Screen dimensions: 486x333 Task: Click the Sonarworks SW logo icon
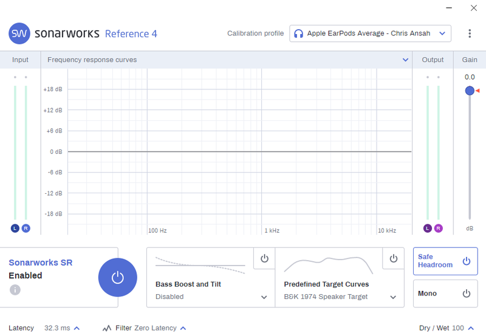[x=19, y=33]
